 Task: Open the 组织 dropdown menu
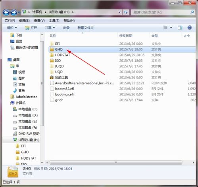(x=12, y=28)
